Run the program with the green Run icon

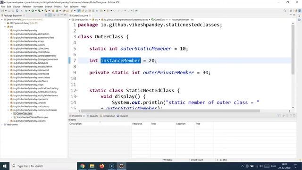(x=33, y=11)
